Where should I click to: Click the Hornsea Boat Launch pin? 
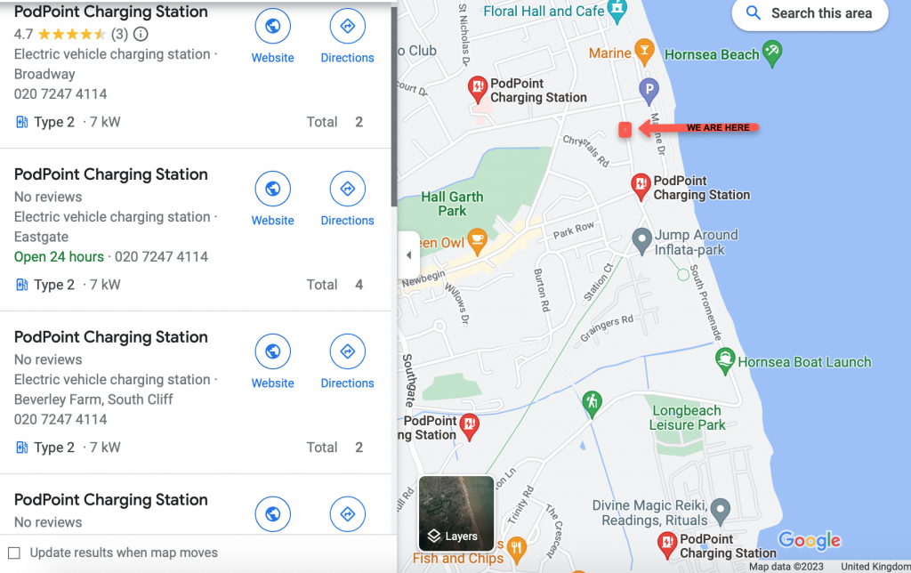click(724, 361)
